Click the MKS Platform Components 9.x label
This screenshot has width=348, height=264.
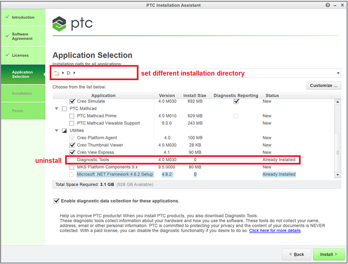tap(107, 167)
